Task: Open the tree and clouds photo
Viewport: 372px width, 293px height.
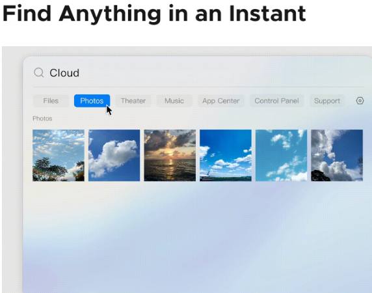Action: [59, 155]
